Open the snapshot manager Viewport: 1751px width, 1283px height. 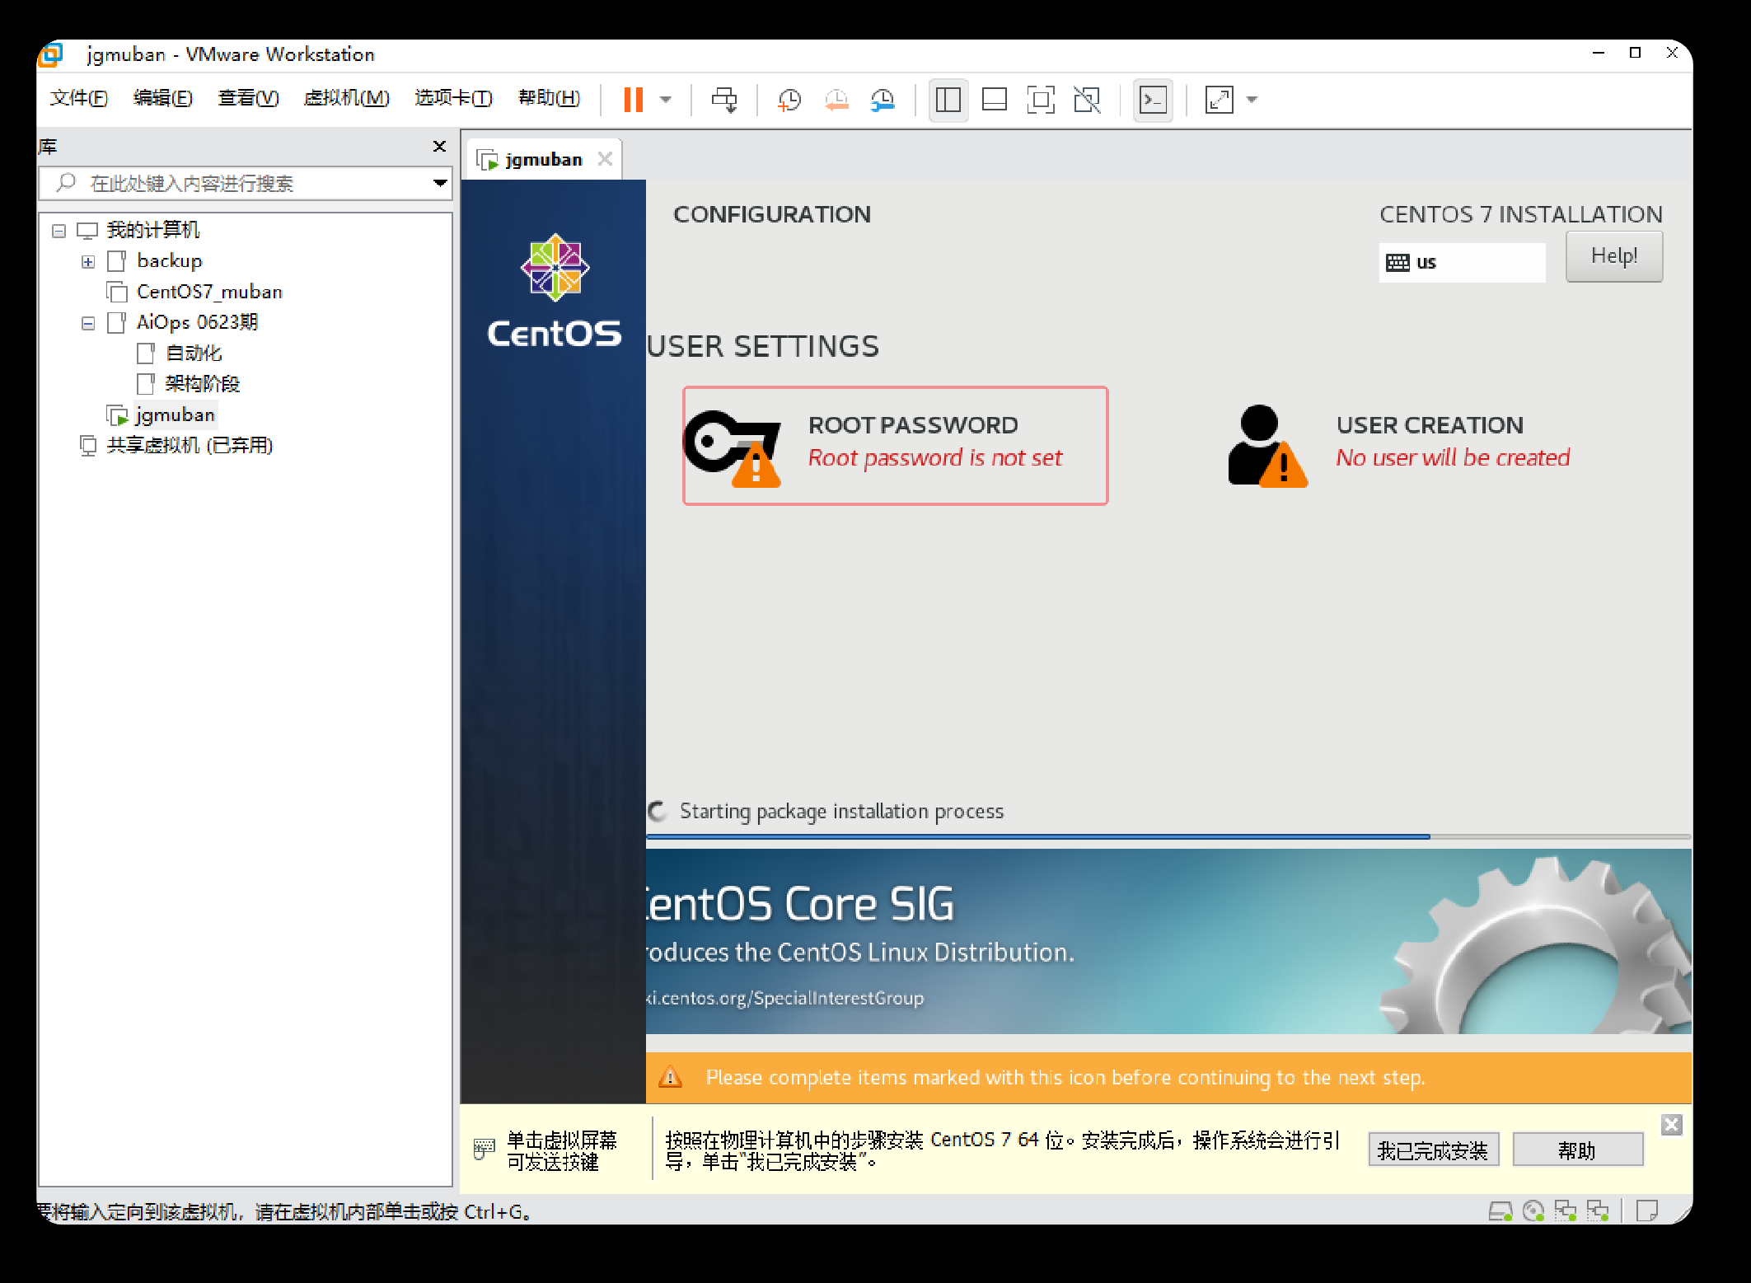(883, 100)
